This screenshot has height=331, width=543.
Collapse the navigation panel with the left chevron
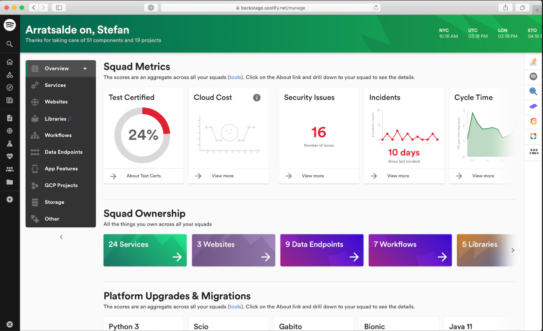[x=61, y=237]
